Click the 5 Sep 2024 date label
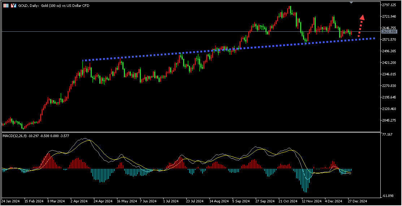Image resolution: width=402 pixels, height=206 pixels. 241,201
